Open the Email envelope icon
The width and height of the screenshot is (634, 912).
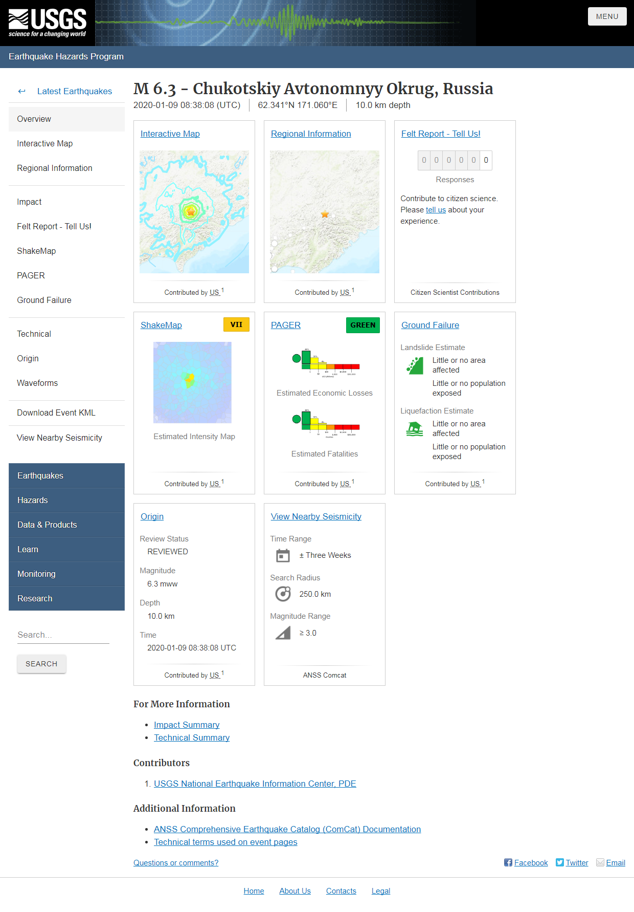(x=600, y=862)
